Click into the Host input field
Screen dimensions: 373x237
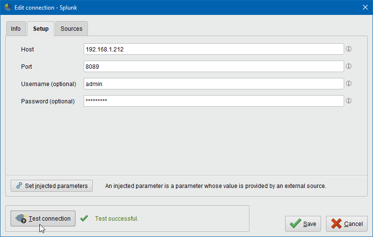pyautogui.click(x=213, y=49)
